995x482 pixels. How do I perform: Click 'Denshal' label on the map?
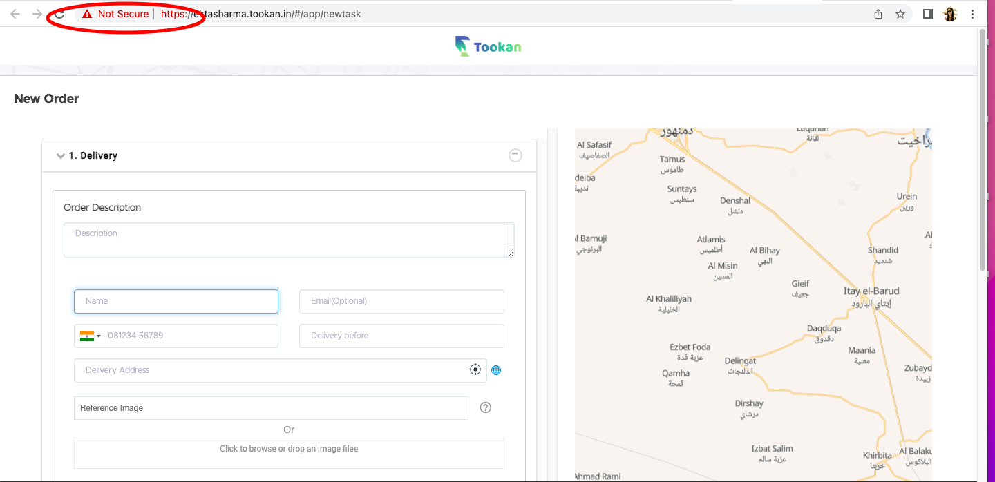[735, 201]
